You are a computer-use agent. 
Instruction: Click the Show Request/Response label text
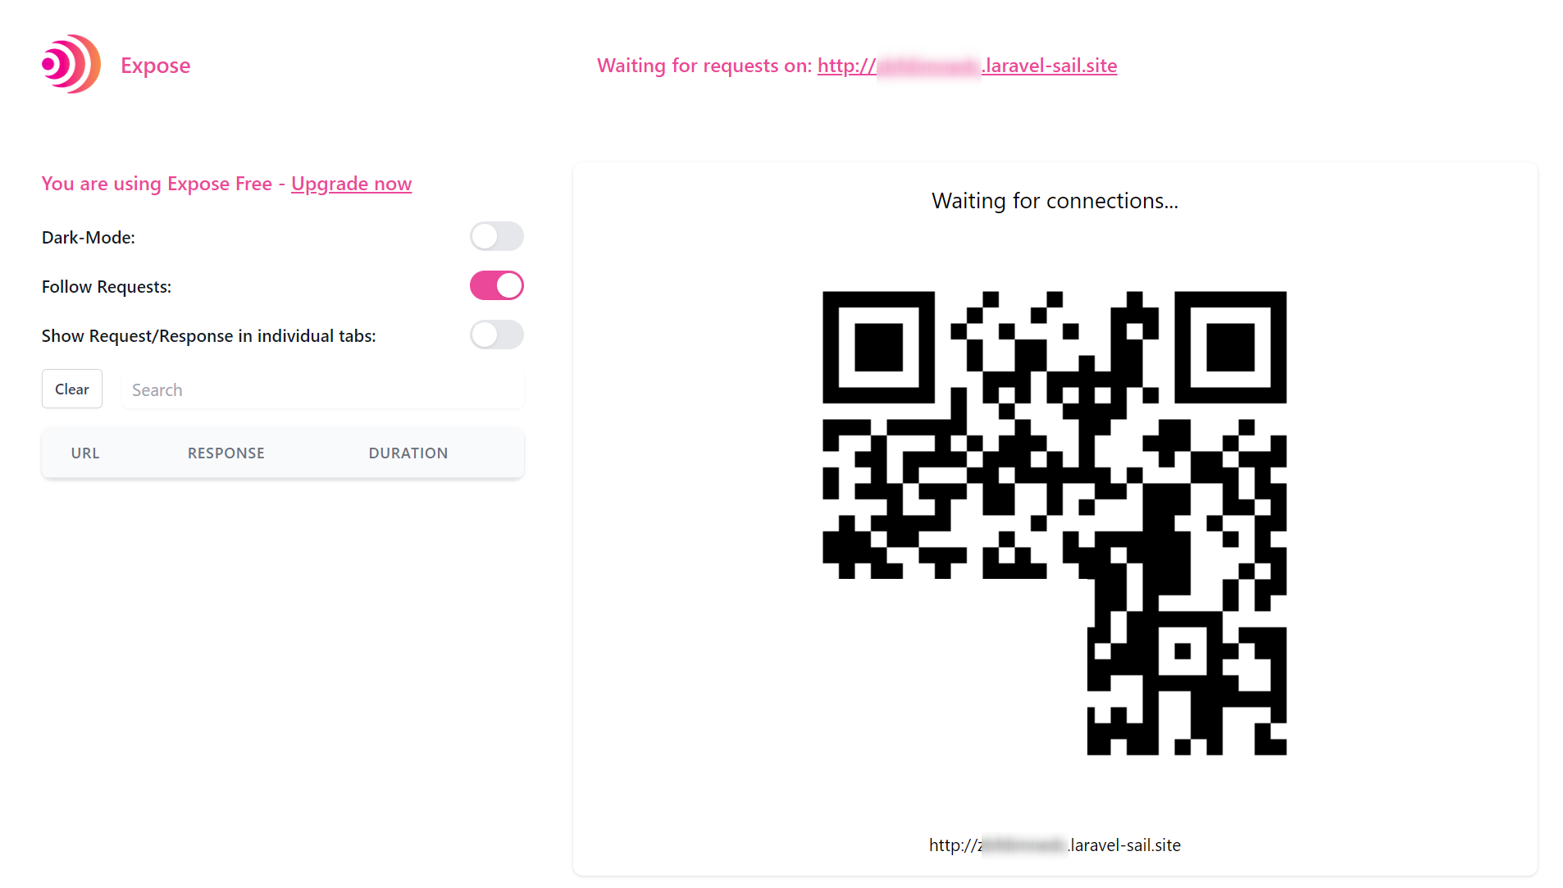pyautogui.click(x=209, y=336)
